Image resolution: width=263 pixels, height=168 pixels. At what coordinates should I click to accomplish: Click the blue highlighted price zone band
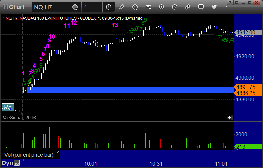pos(130,90)
